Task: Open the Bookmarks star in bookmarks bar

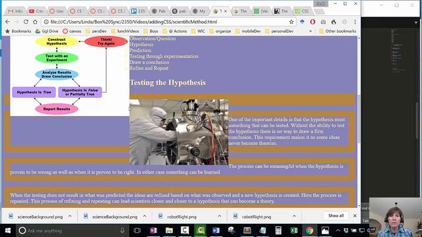Action: [18, 31]
